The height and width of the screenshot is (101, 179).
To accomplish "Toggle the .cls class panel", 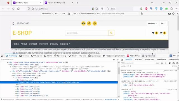I will [x=162, y=63].
